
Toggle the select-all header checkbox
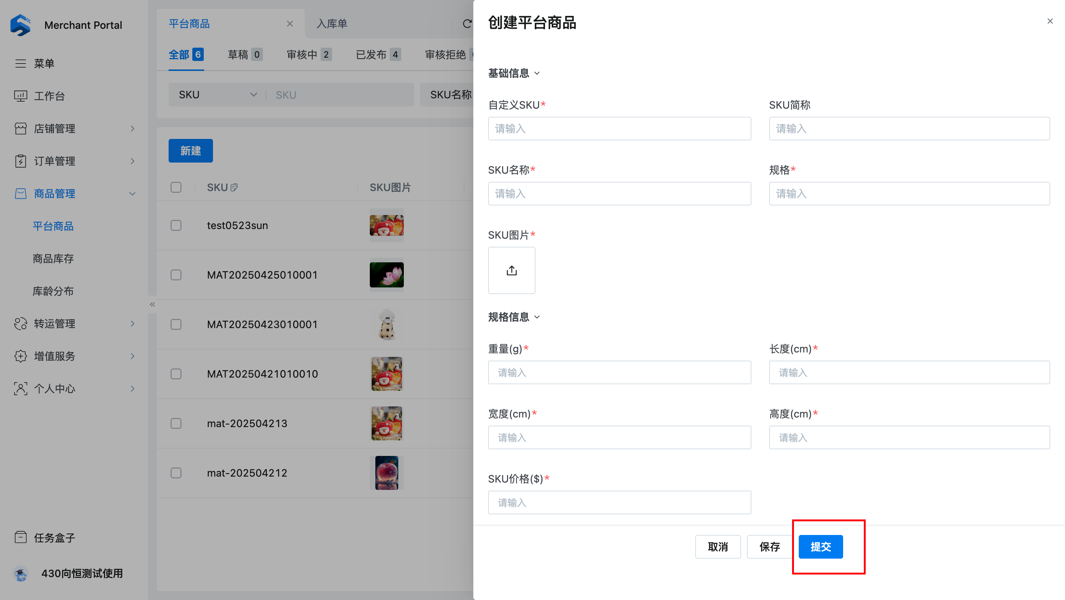point(176,187)
